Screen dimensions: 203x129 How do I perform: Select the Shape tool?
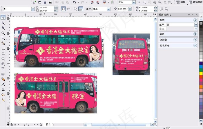(3, 23)
